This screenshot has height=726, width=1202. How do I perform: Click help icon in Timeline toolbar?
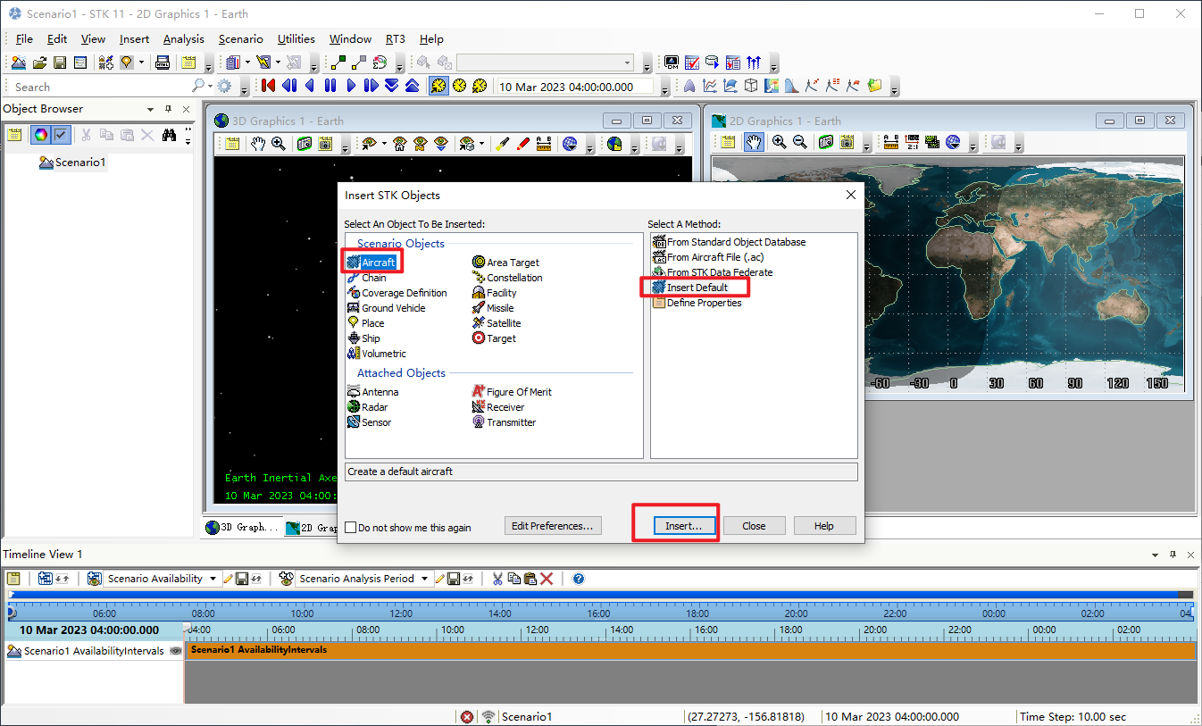click(x=579, y=579)
